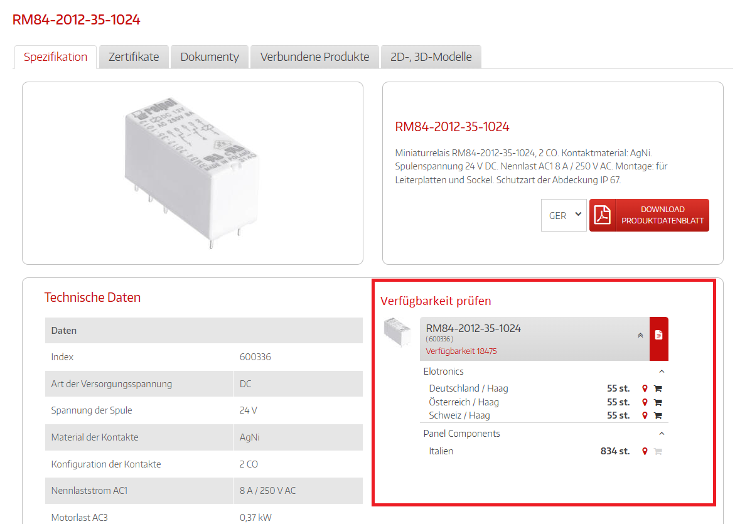
Task: Click the PDF icon on the download button
Action: point(603,215)
